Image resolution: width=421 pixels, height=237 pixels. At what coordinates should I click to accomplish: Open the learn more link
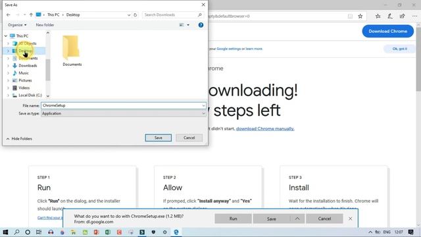(x=255, y=49)
